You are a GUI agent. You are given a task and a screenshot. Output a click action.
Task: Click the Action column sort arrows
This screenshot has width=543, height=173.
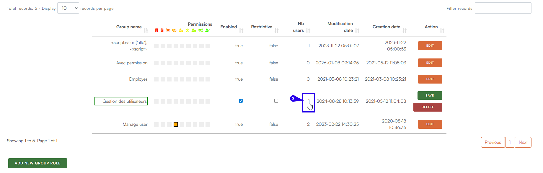pyautogui.click(x=442, y=30)
